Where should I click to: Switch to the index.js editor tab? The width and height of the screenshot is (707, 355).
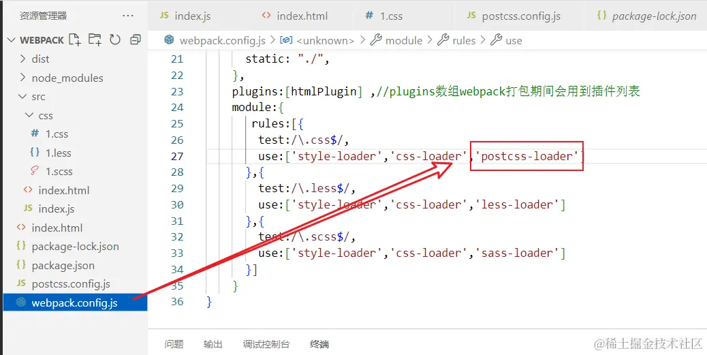(x=193, y=16)
